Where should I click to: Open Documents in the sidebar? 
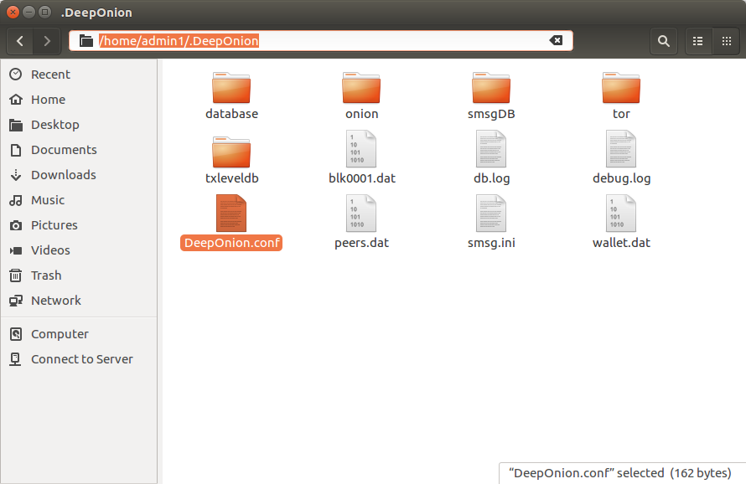point(79,150)
